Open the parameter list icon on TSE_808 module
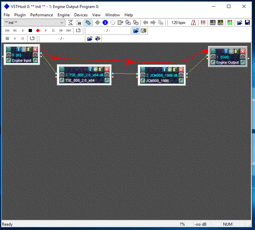 (101, 69)
